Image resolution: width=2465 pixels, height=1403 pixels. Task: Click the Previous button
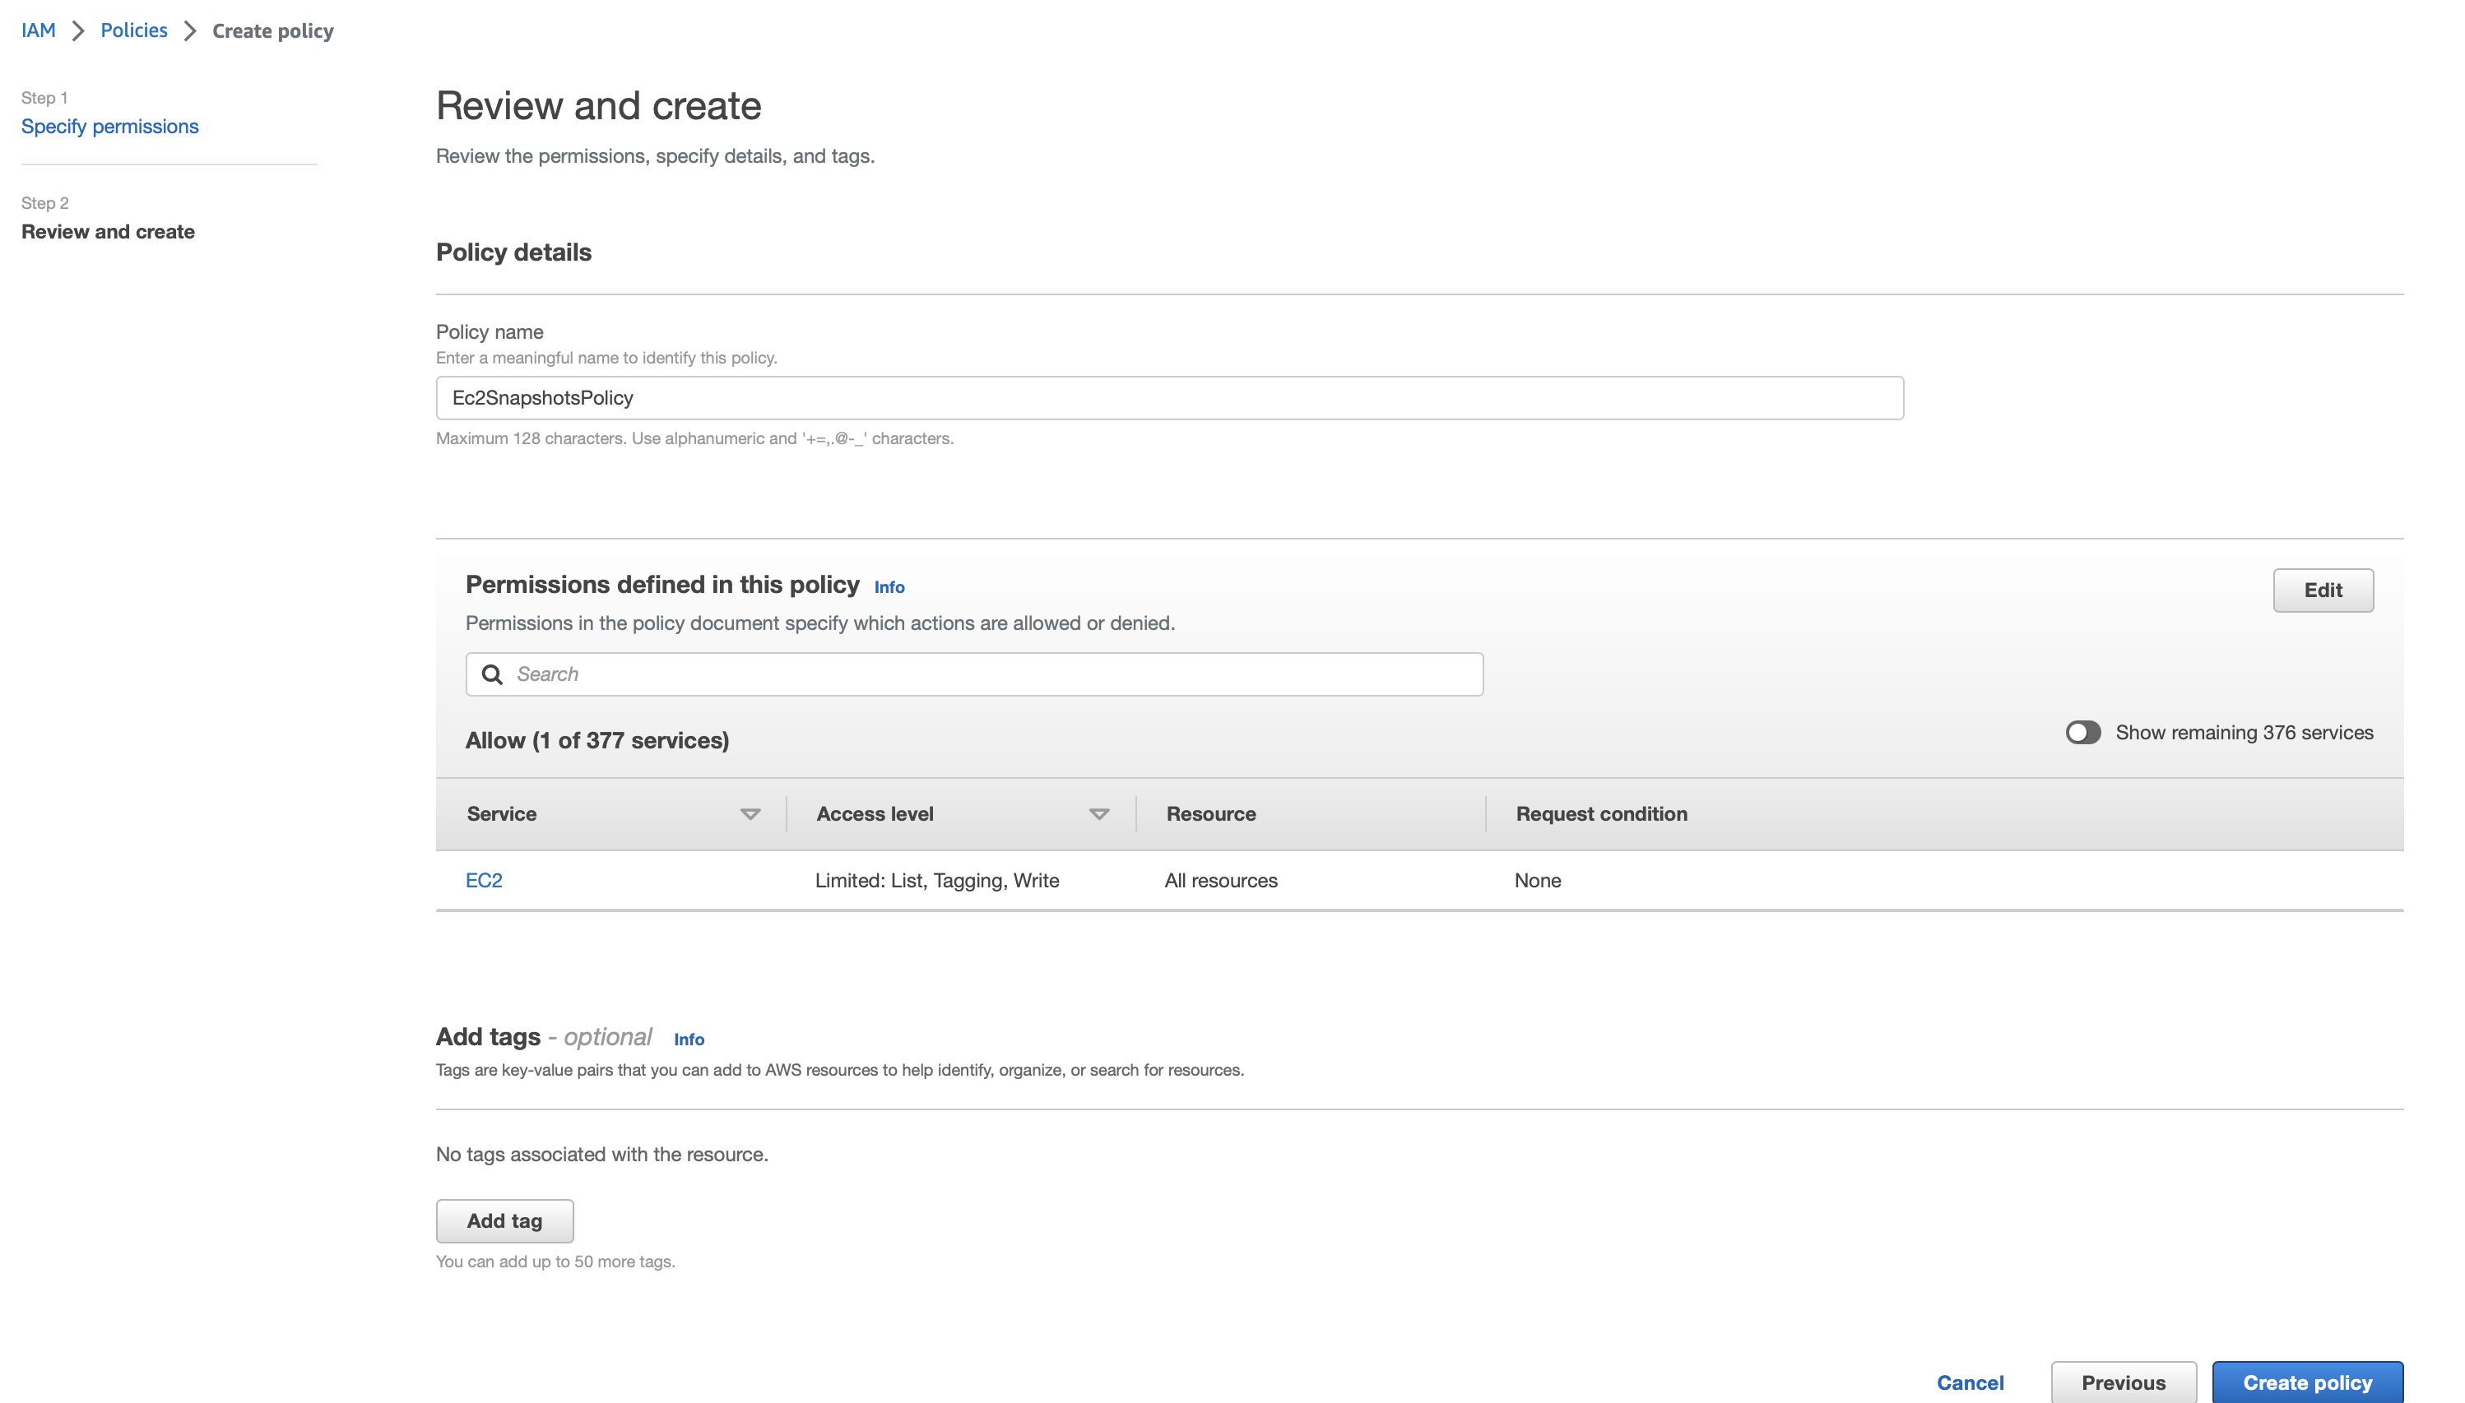click(x=2124, y=1382)
